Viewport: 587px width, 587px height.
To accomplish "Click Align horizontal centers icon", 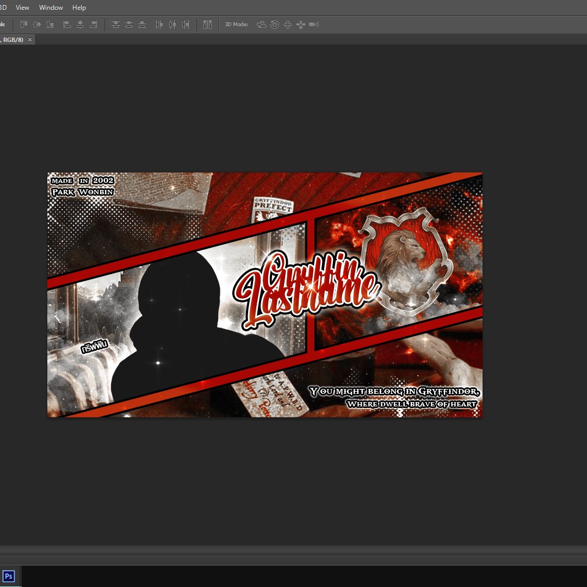I will pyautogui.click(x=80, y=24).
